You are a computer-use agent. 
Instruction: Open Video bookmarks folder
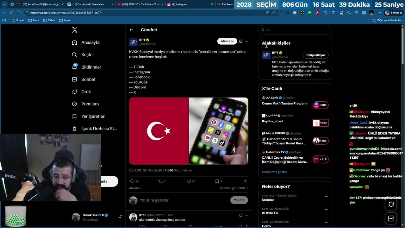click(49, 20)
